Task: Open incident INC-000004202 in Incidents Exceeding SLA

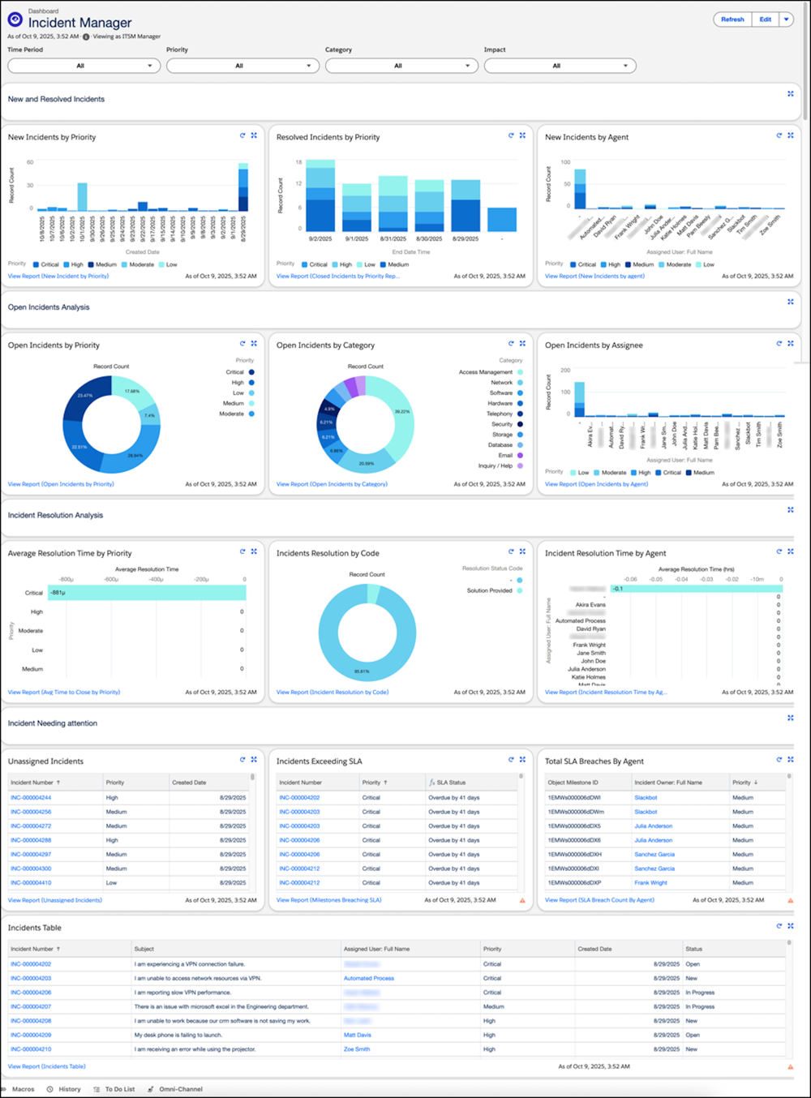Action: pyautogui.click(x=299, y=798)
